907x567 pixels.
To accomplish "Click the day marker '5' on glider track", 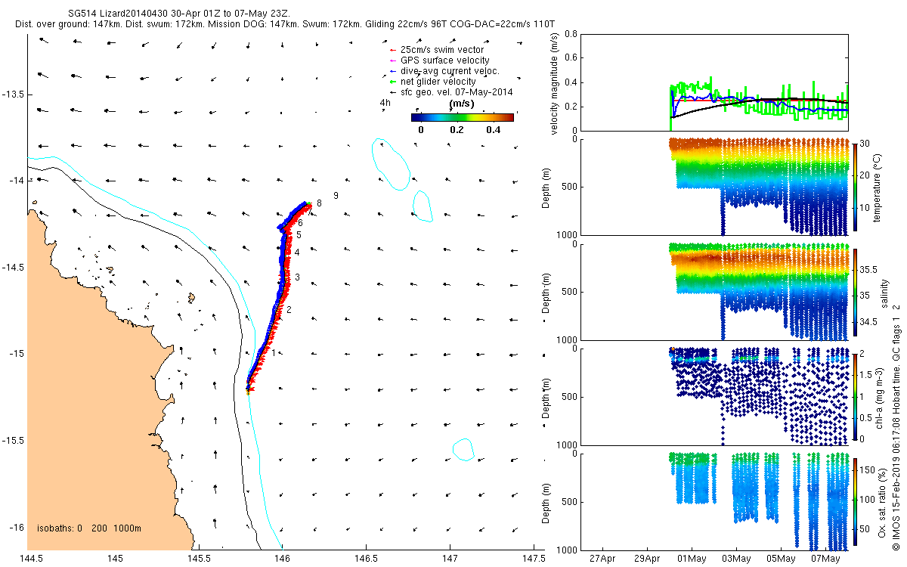I will (x=299, y=235).
